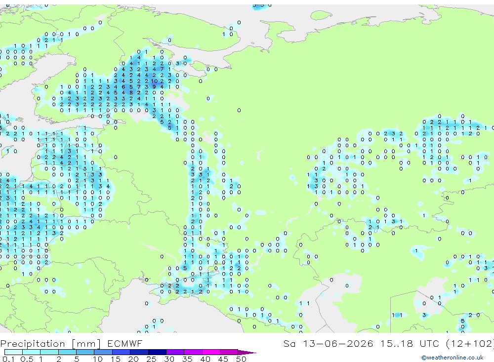This screenshot has height=362, width=494.
Task: Choose the 15–20 mm legend swatch
Action: click(x=122, y=352)
